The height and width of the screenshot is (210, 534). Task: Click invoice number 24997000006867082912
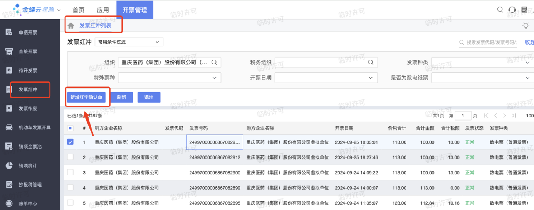(x=215, y=157)
